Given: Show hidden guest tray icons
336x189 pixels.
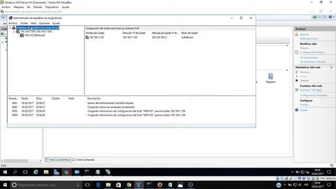Looking at the screenshot, I should click(292, 172).
